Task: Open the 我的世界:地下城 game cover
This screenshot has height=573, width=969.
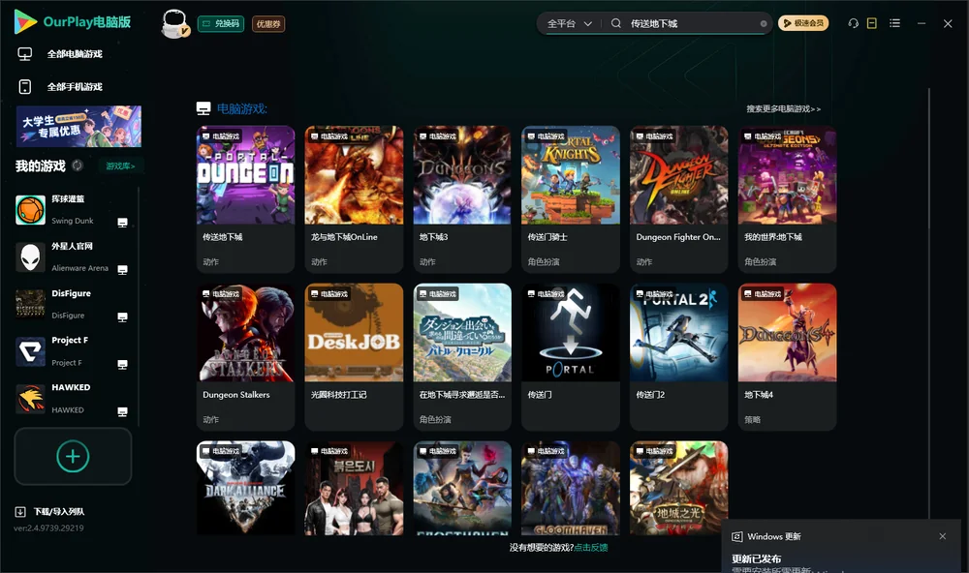Action: (787, 175)
